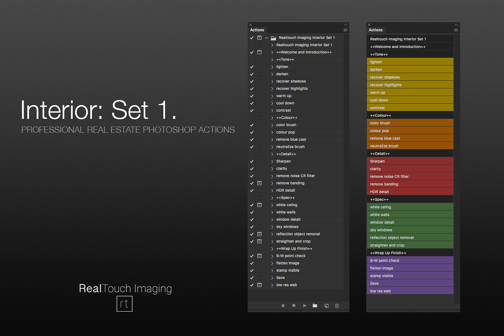Run the purple Save button
The width and height of the screenshot is (504, 336).
click(x=410, y=283)
